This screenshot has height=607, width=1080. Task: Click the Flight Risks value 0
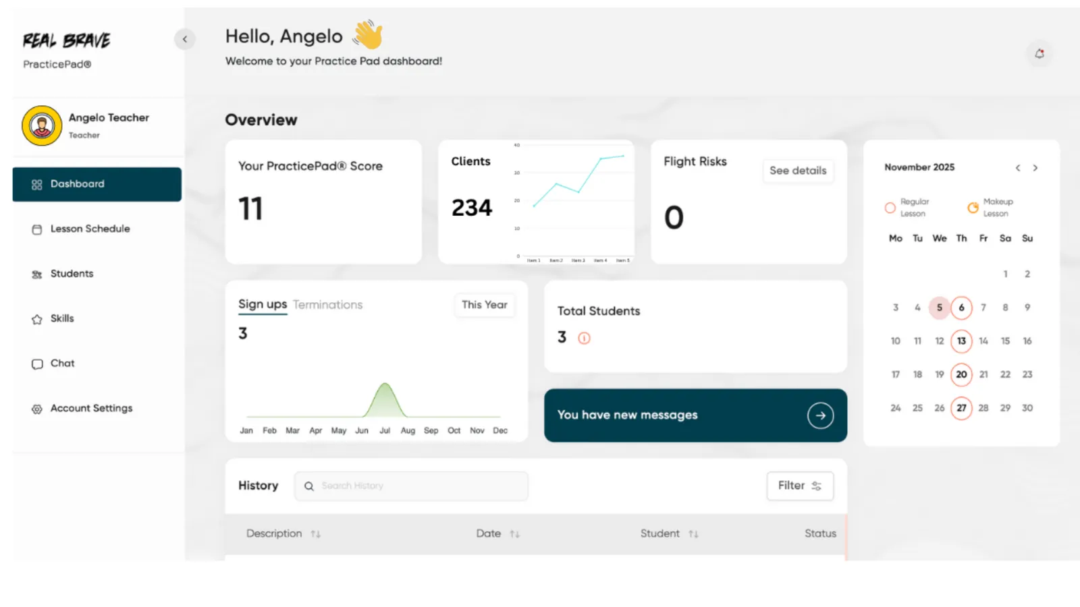tap(674, 217)
